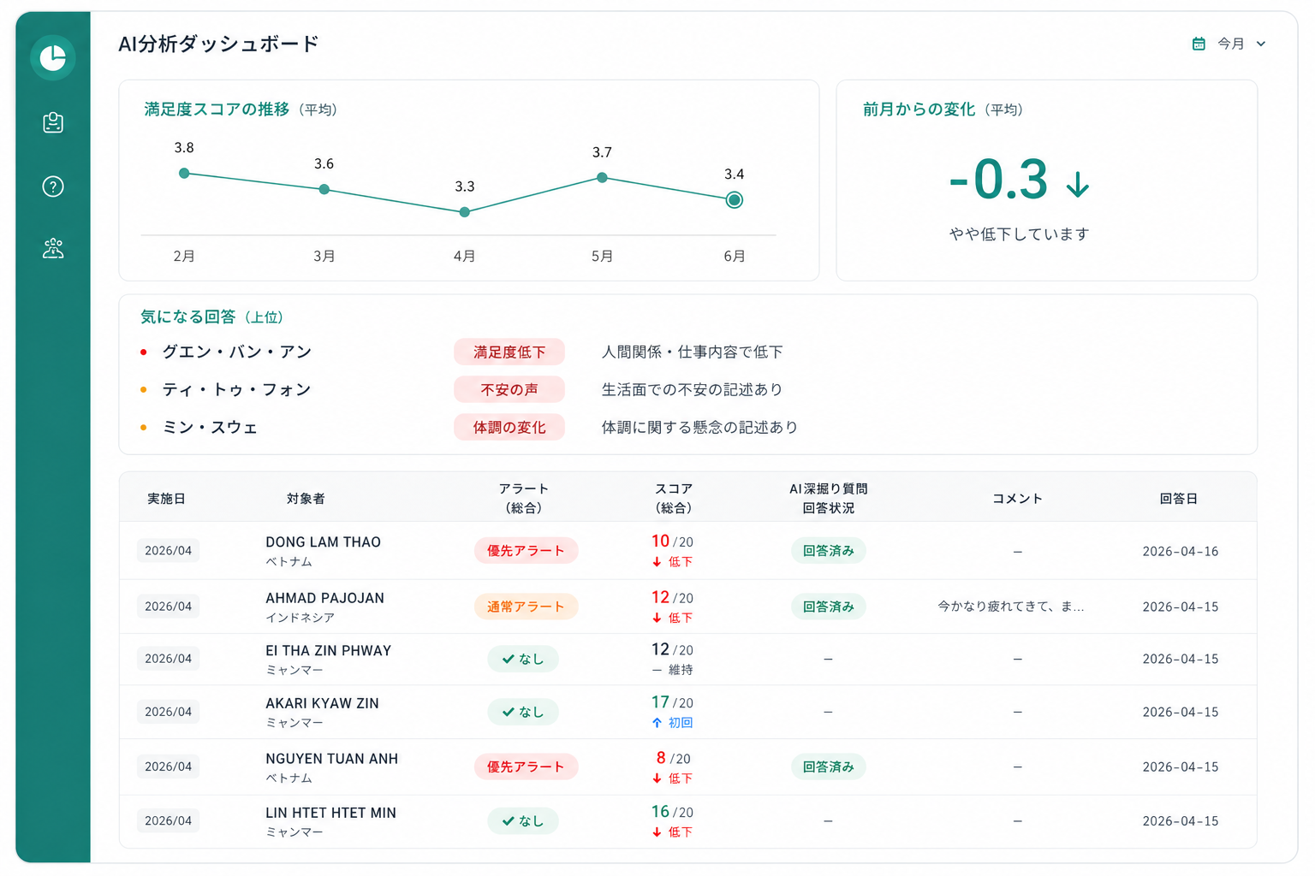Click 優先アラート badge for DONG LAM THAO
Screen dimensions: 1315x876
526,551
